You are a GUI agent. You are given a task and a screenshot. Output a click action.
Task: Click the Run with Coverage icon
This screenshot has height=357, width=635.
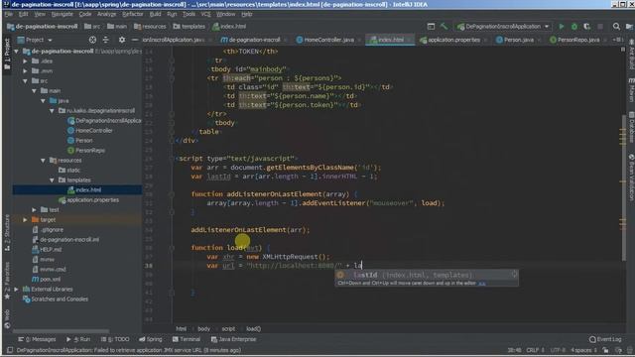[586, 27]
